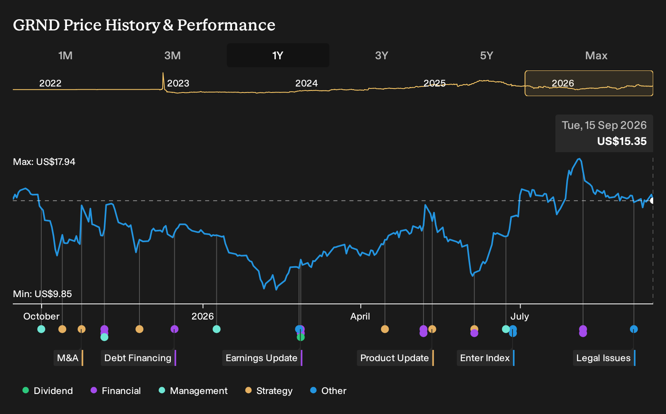666x414 pixels.
Task: Toggle the Dividend legend filter
Action: (48, 391)
